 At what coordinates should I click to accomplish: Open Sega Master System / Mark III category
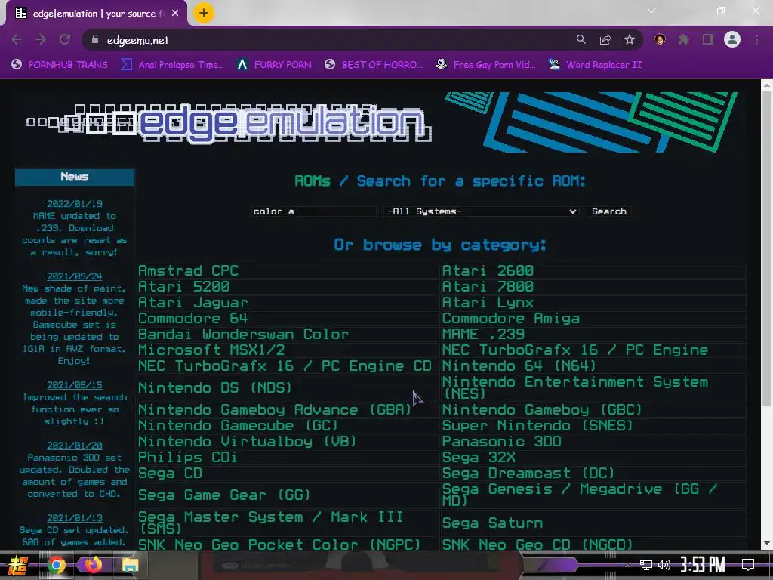pyautogui.click(x=271, y=523)
